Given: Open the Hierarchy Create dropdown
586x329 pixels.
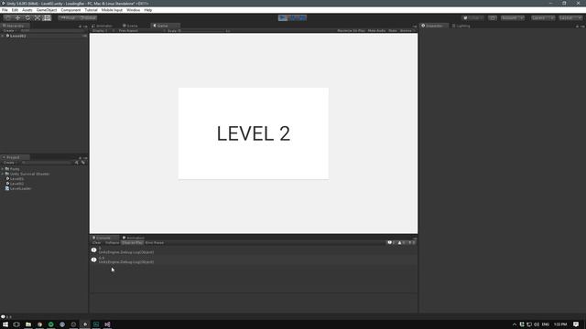Looking at the screenshot, I should [x=9, y=30].
